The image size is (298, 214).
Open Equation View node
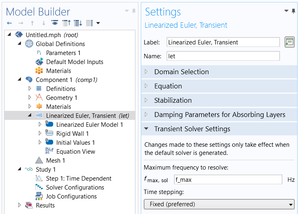(76, 152)
